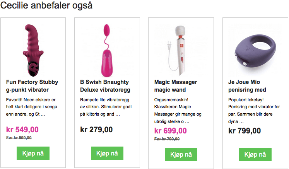Click the Fun Factory Stubby title link
This screenshot has height=169, width=289.
32,86
